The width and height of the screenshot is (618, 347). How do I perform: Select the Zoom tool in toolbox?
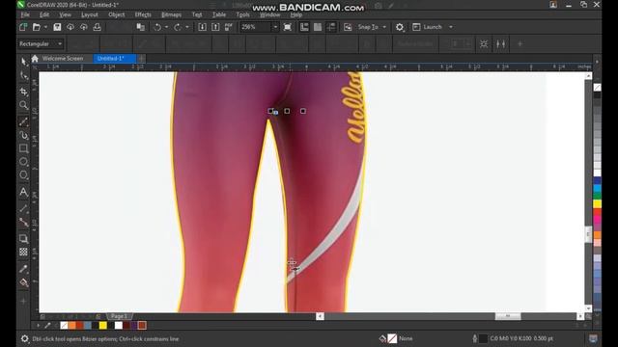(x=23, y=105)
